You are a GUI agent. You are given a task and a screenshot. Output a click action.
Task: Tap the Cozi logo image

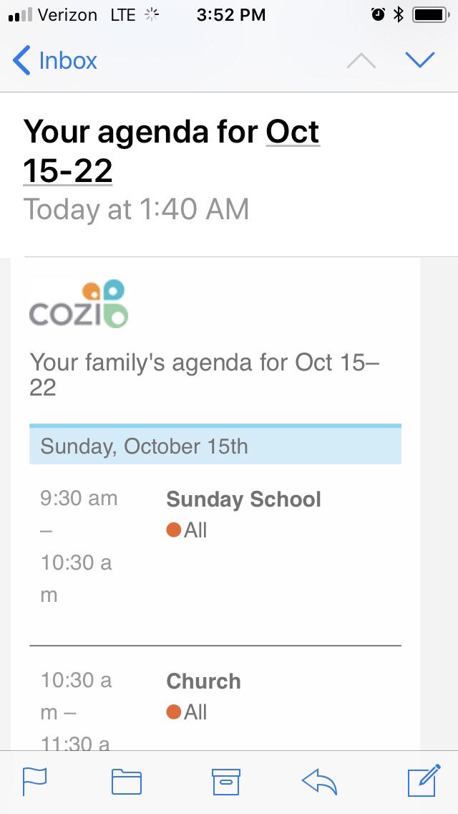[x=79, y=305]
